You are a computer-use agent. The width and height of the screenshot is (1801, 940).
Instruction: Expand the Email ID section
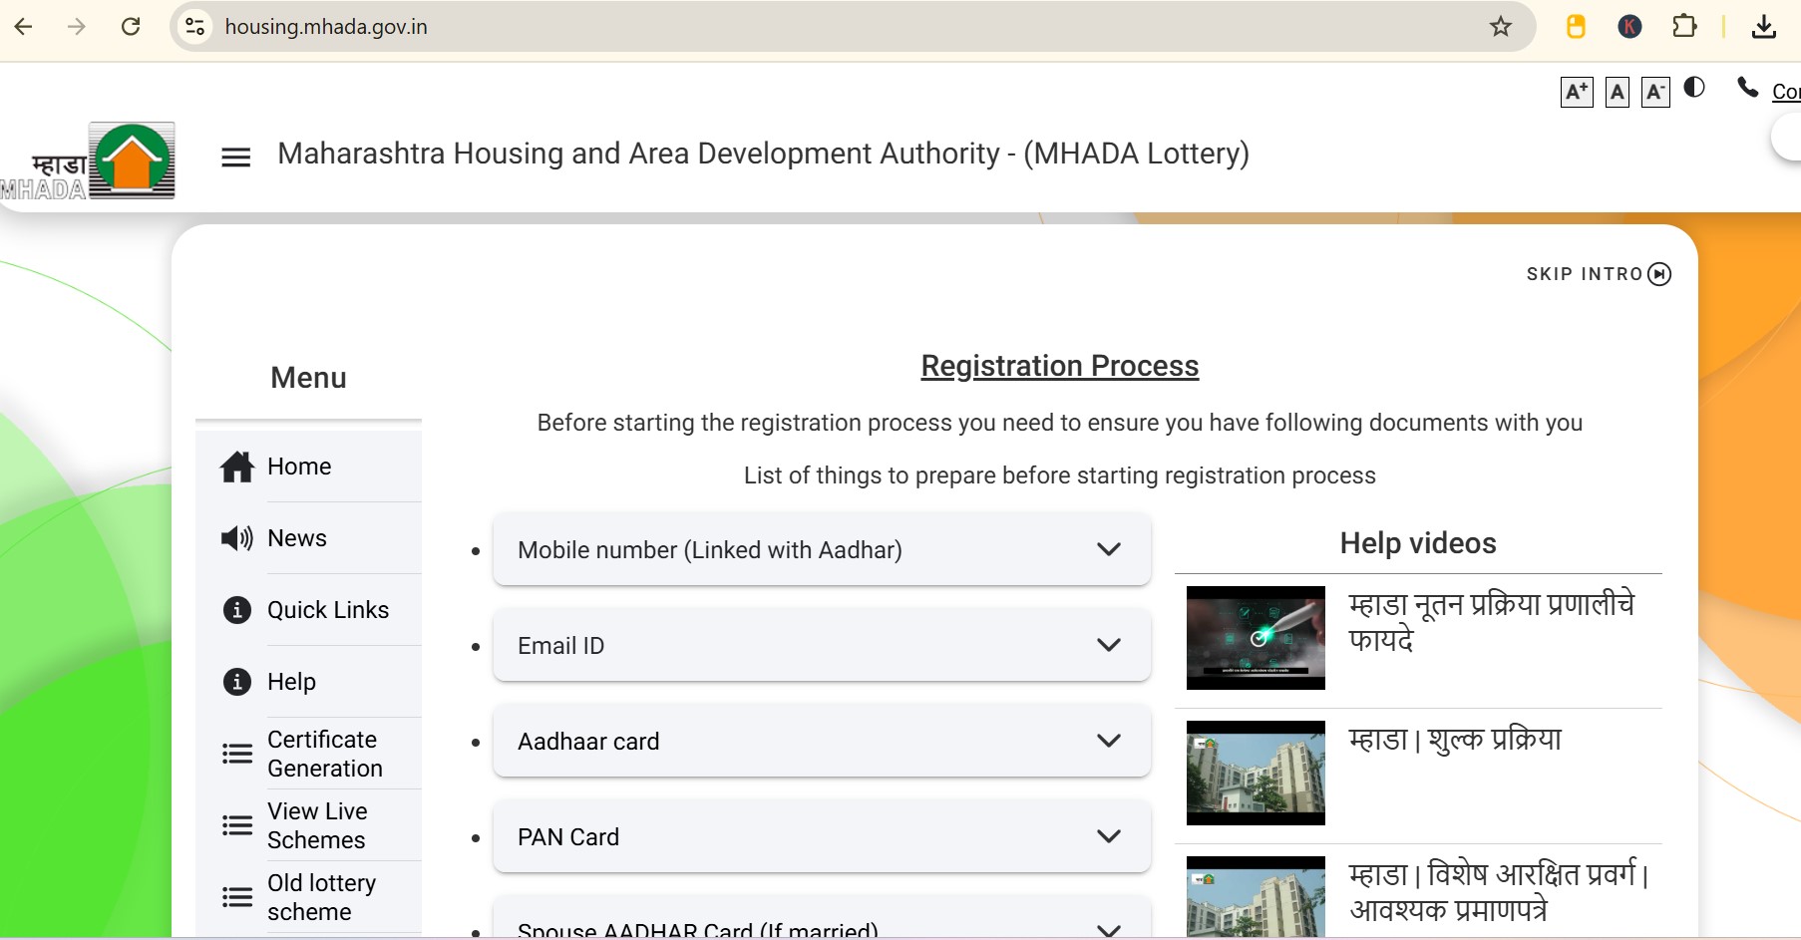tap(822, 645)
